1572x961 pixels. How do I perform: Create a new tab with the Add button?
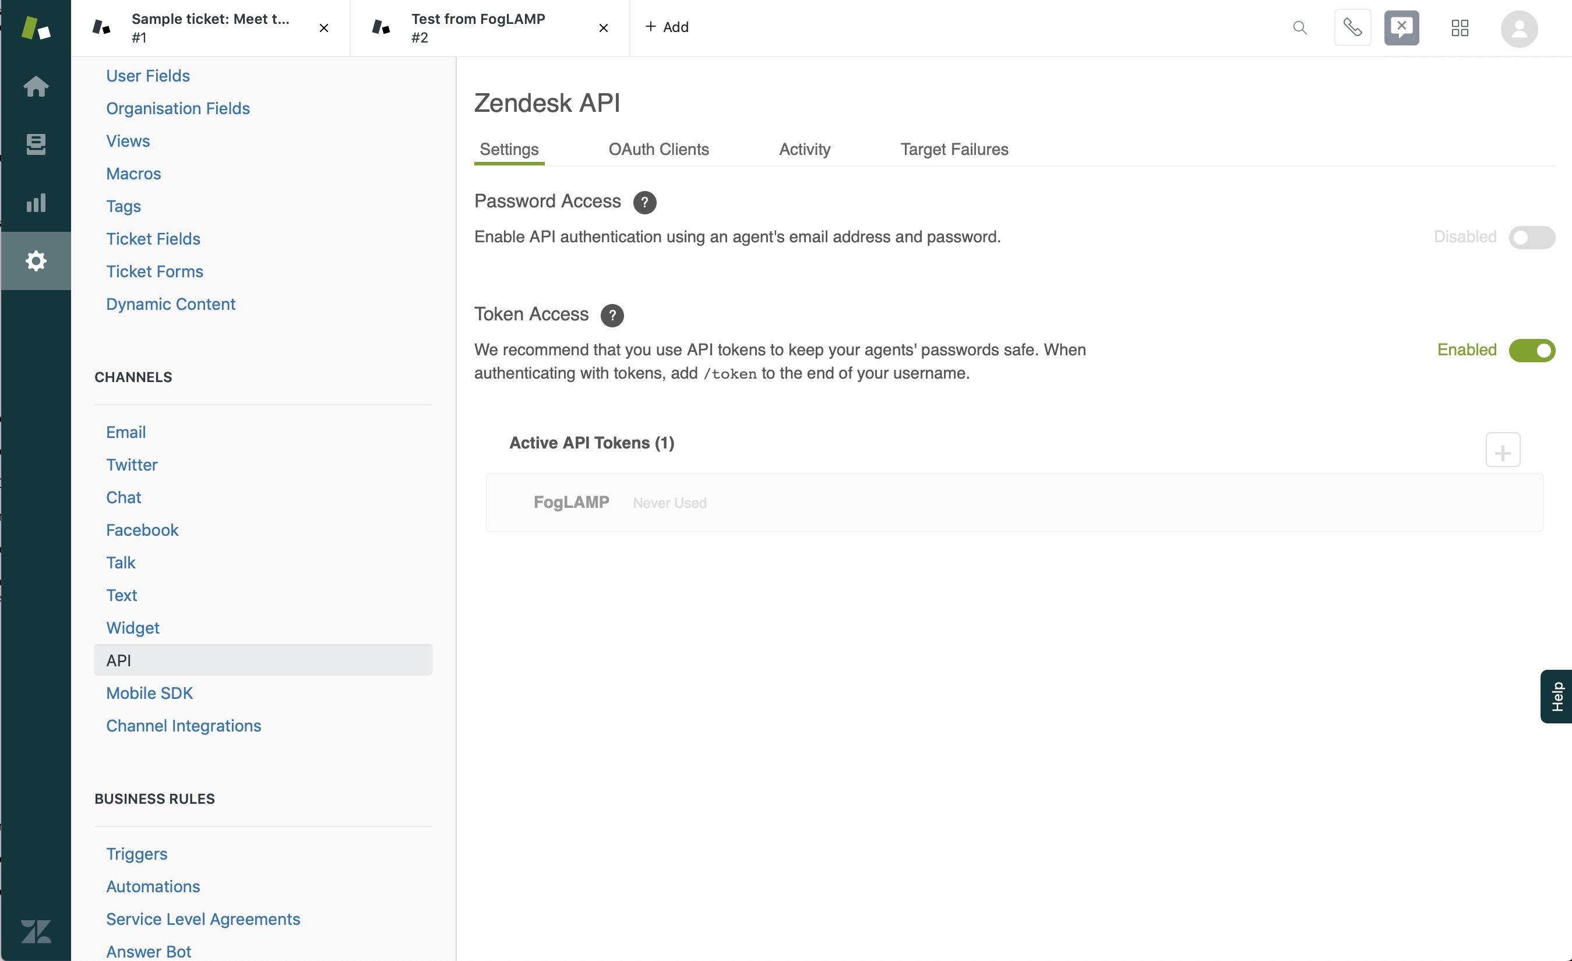pyautogui.click(x=667, y=27)
